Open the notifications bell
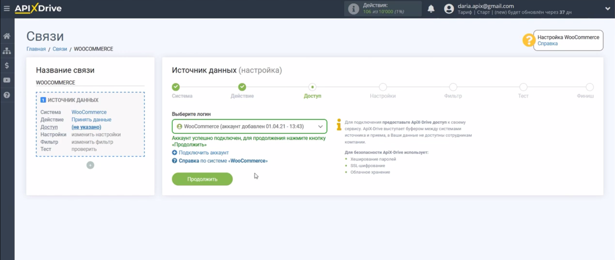 click(431, 9)
